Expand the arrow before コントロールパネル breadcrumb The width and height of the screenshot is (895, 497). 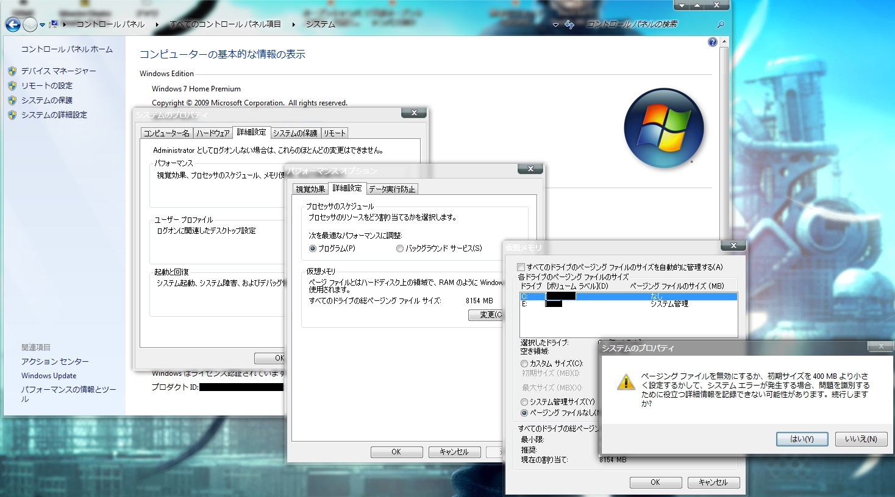coord(65,24)
